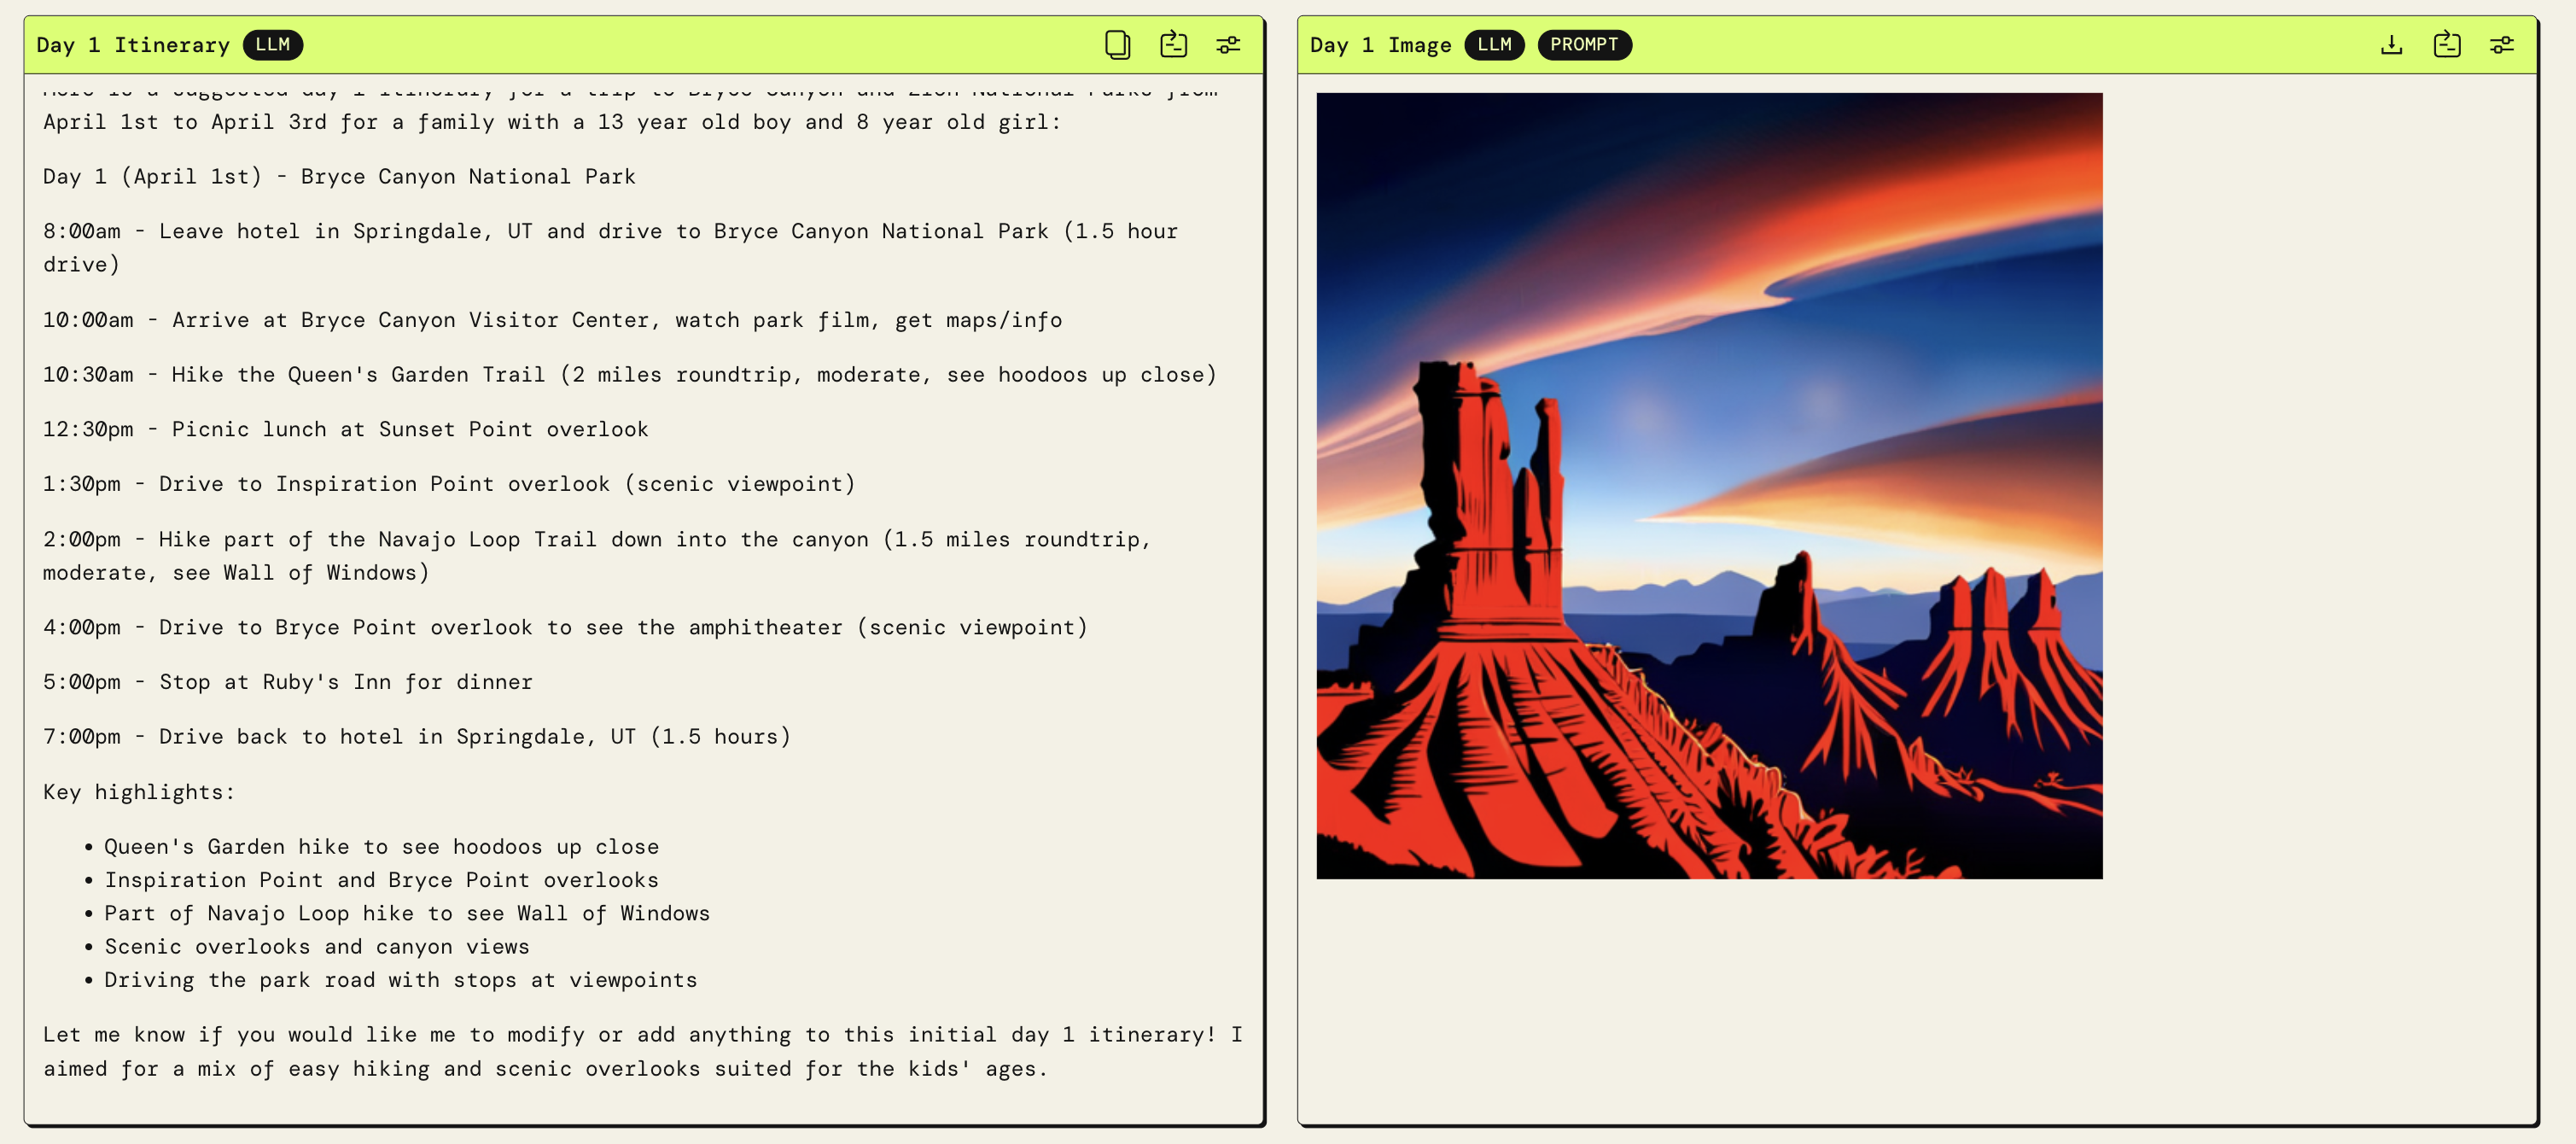Click the LLM badge on Day 1 Image
The image size is (2576, 1144).
(x=1494, y=45)
